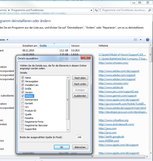The width and height of the screenshot is (153, 161).
Task: Click the refresh icon beside address bar
Action: pyautogui.click(x=96, y=10)
